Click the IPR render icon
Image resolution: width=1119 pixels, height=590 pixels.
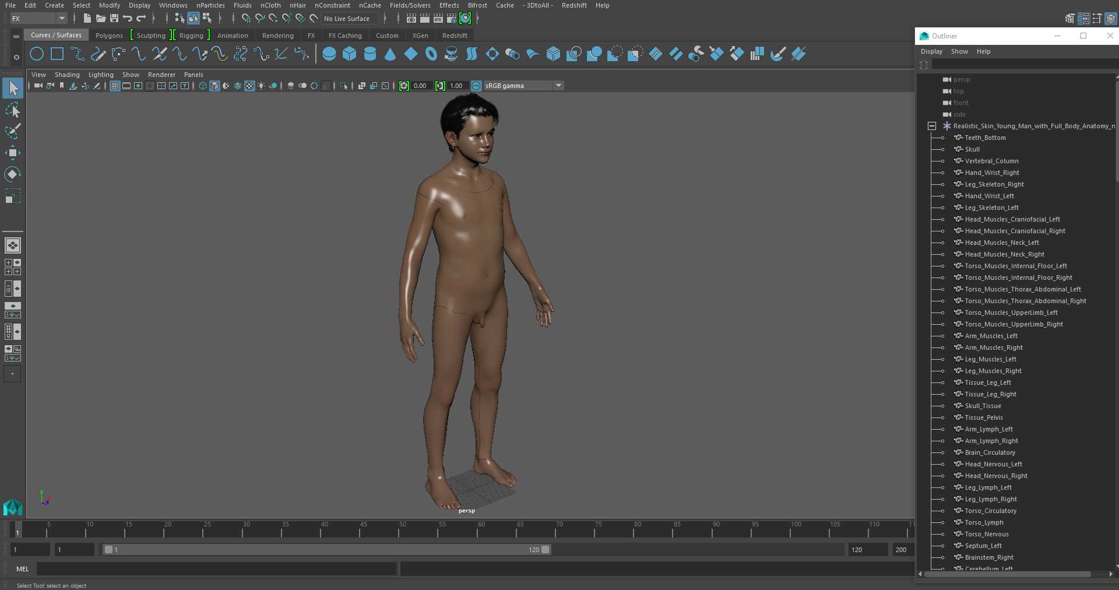438,19
